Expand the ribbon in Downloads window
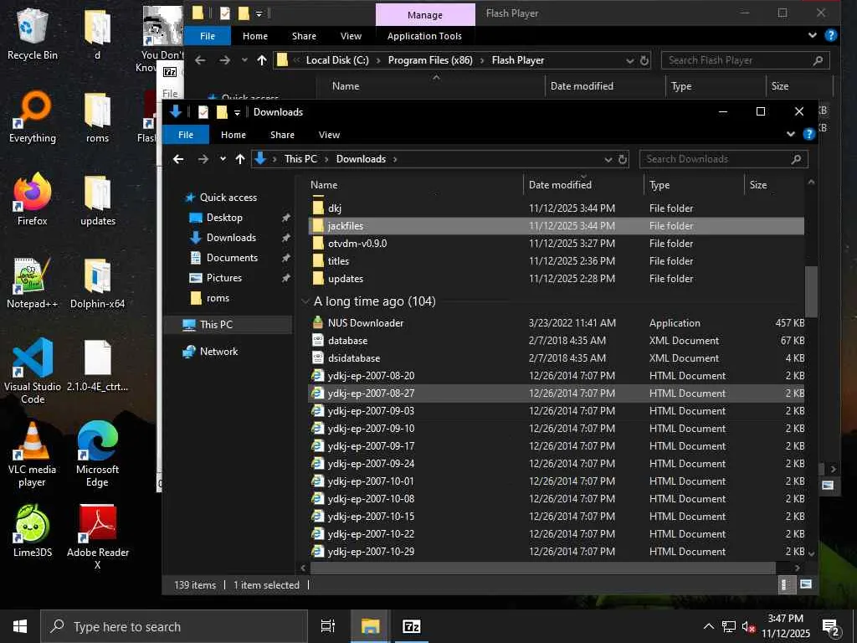 click(x=790, y=135)
